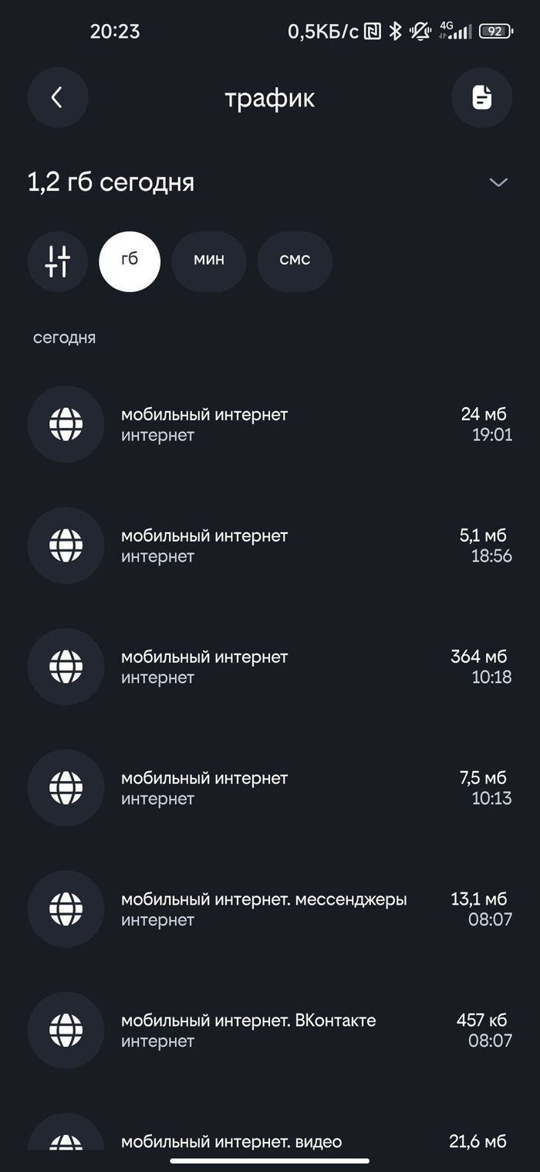Screen dimensions: 540x1172
Task: Tap the battery indicator in status bar
Action: (x=495, y=32)
